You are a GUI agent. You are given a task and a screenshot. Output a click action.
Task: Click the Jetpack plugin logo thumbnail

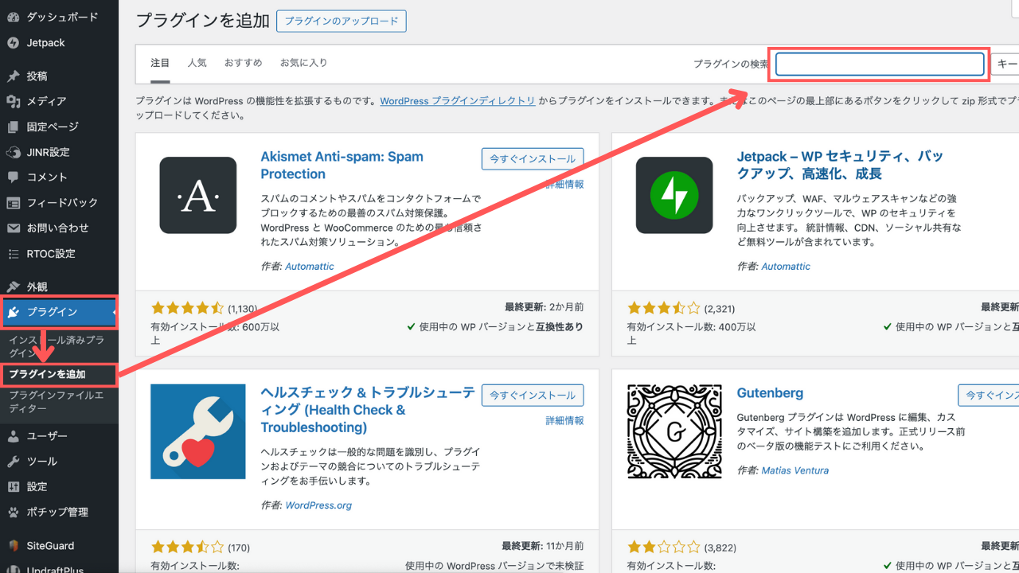674,195
